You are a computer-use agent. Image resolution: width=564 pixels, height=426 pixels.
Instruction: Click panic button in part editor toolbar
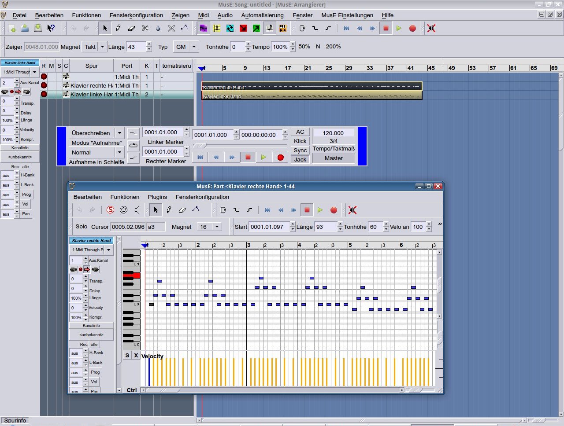coord(352,210)
